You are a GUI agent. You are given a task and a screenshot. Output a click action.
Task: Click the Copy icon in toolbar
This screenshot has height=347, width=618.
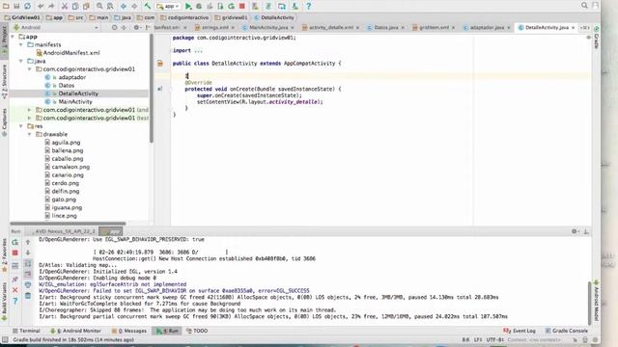click(x=75, y=6)
